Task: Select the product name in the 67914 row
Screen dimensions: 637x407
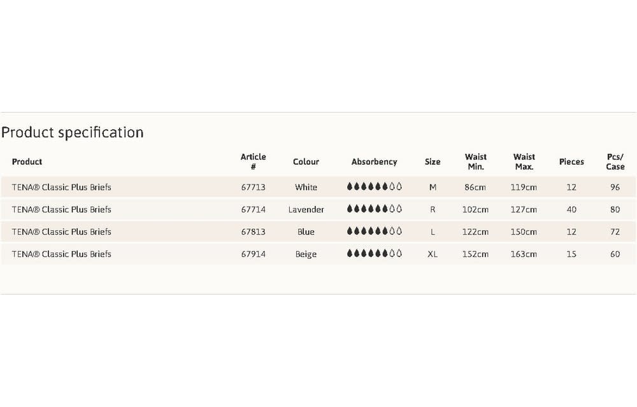Action: click(x=61, y=254)
